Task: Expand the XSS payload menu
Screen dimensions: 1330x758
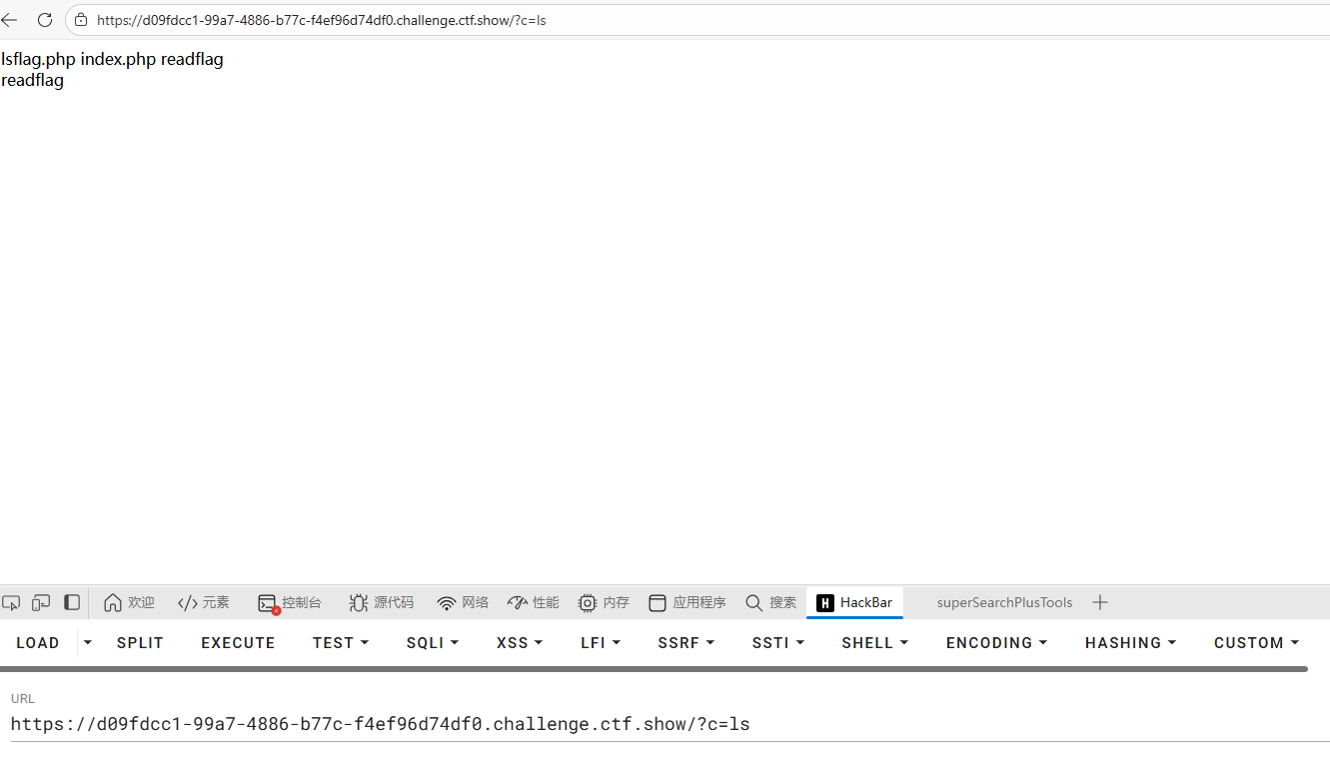Action: click(x=518, y=642)
